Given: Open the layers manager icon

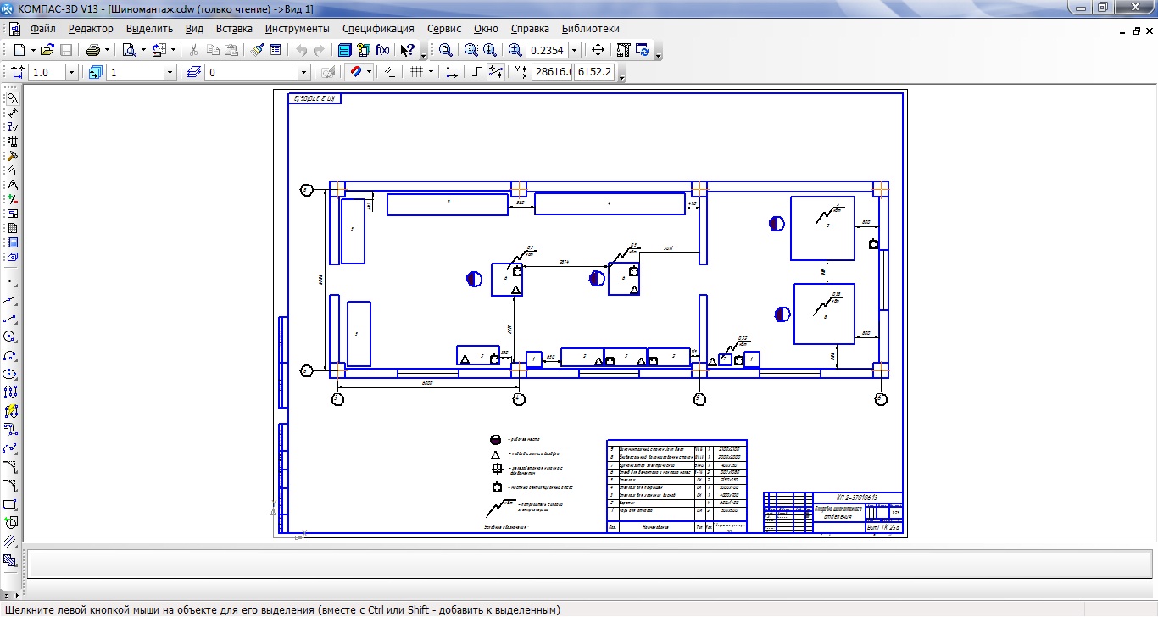Looking at the screenshot, I should click(x=194, y=73).
